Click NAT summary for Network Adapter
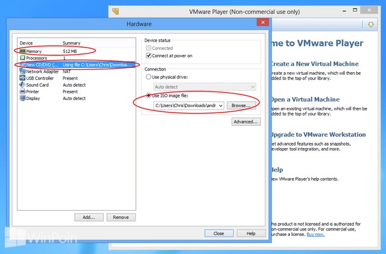The height and width of the screenshot is (254, 386). tap(67, 72)
